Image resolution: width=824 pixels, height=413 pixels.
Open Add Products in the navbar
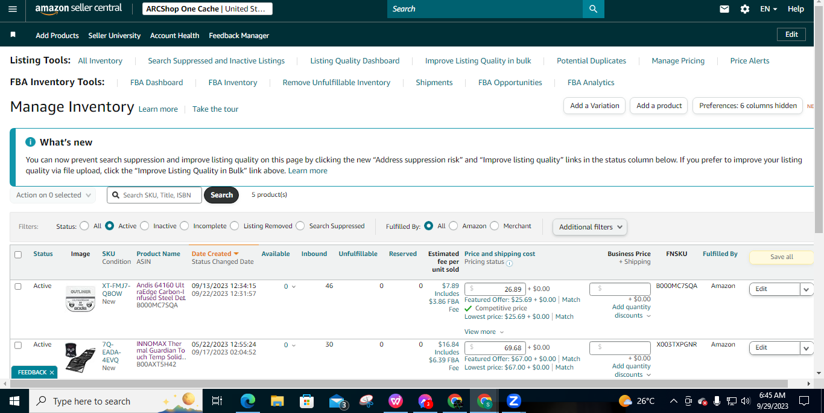[x=57, y=36]
